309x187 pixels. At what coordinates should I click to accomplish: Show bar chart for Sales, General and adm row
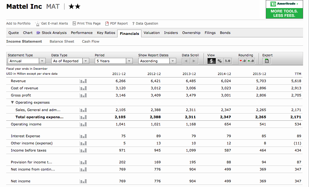(83, 110)
